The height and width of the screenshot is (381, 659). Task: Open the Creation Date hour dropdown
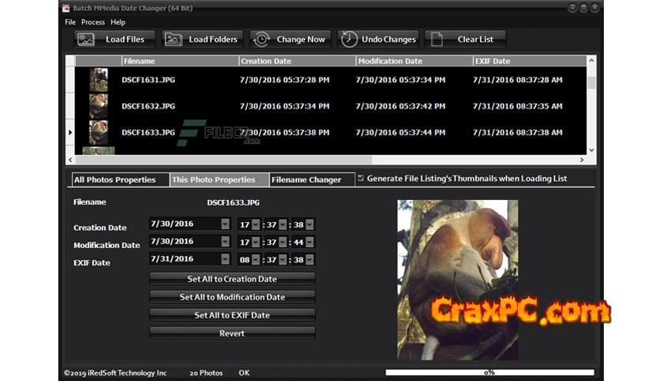(255, 224)
